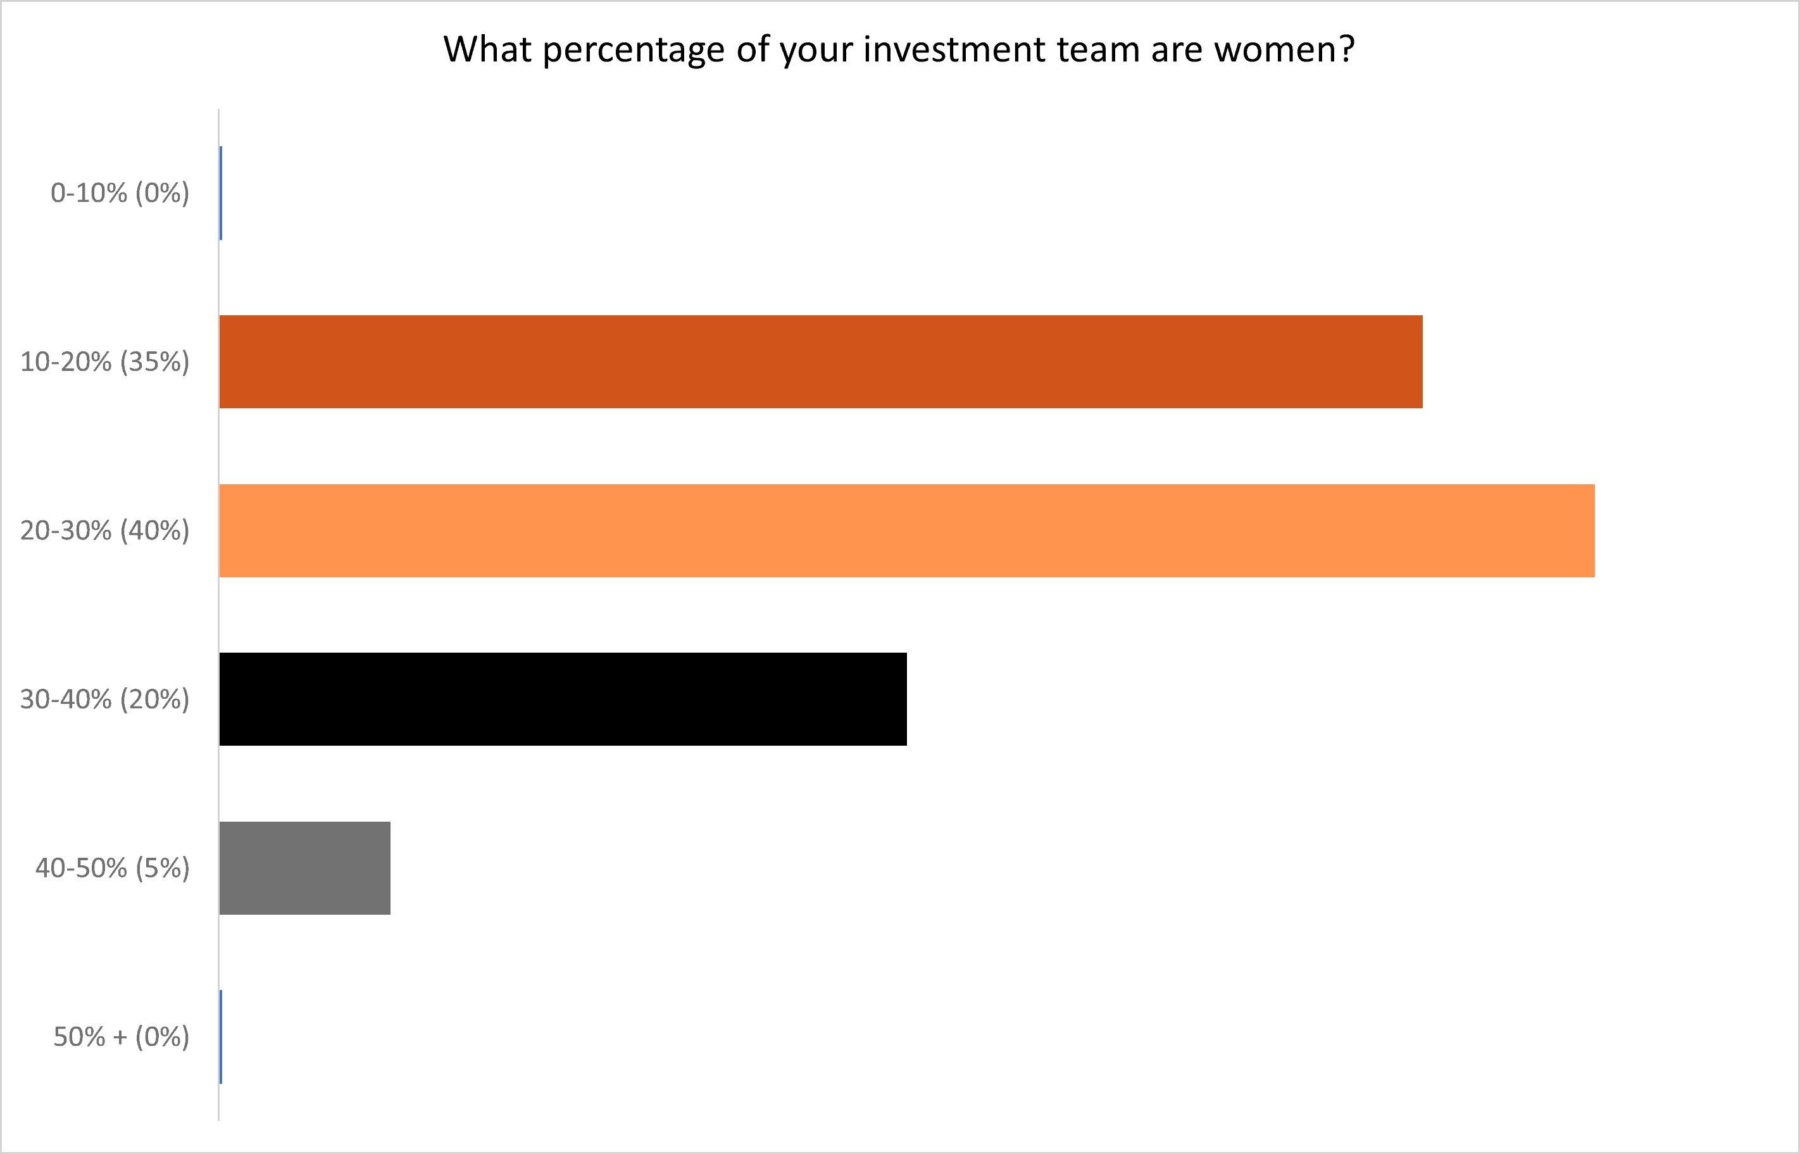Select the thin blue 50% + bar

click(x=221, y=1036)
